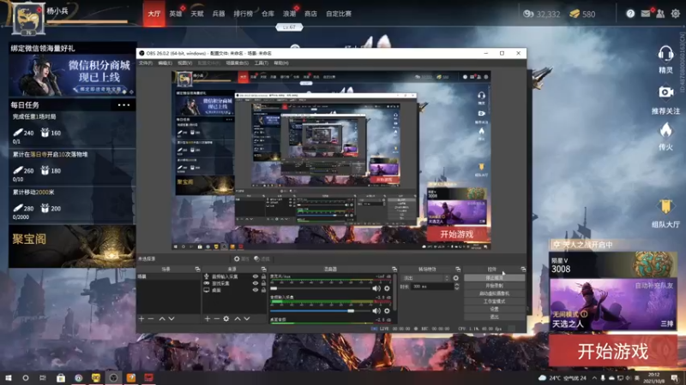Open the 属性 source properties button
Screen dimensions: 686x385
[242, 259]
